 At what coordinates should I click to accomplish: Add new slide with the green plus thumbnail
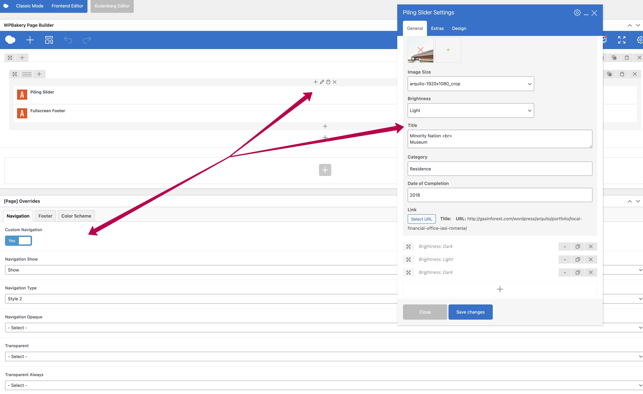448,50
